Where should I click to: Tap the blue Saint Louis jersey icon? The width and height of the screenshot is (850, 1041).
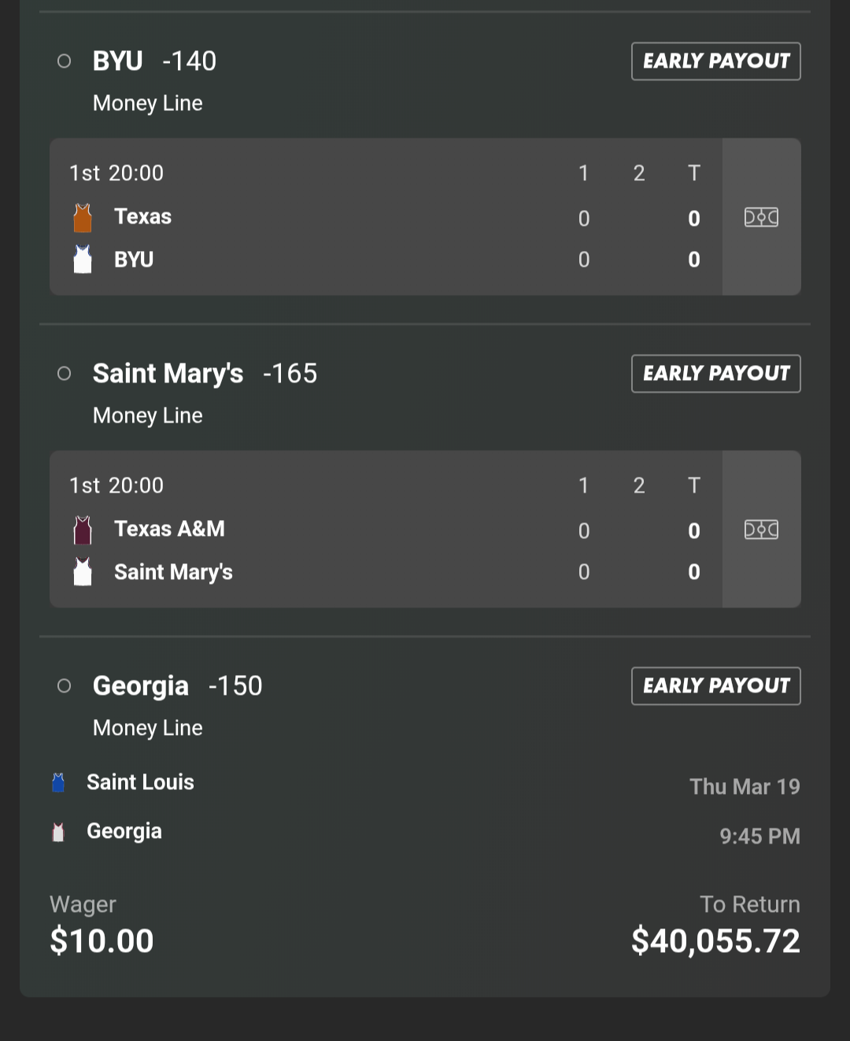click(x=58, y=783)
